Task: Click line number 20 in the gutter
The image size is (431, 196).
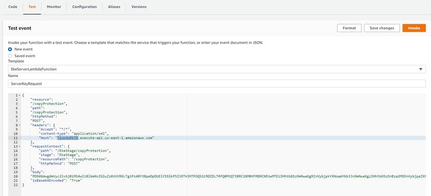Action: (16, 177)
